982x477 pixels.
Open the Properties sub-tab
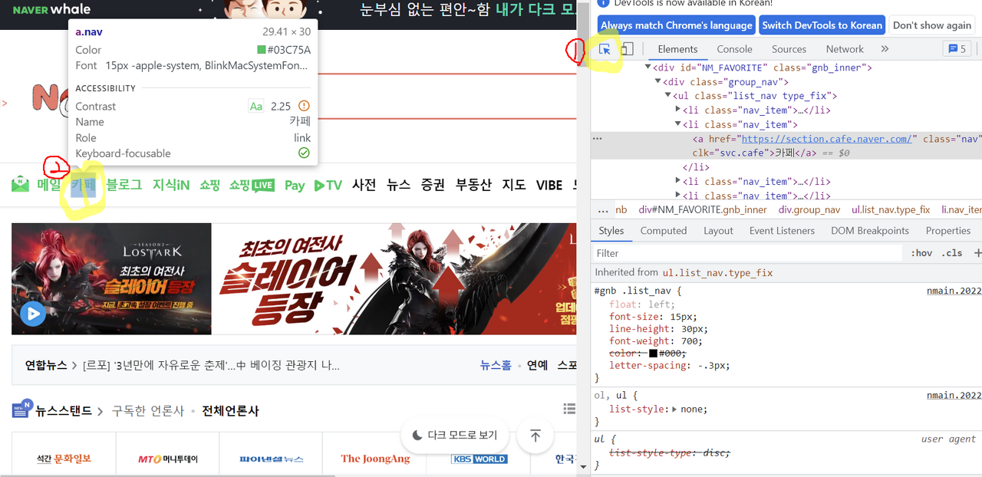click(948, 231)
